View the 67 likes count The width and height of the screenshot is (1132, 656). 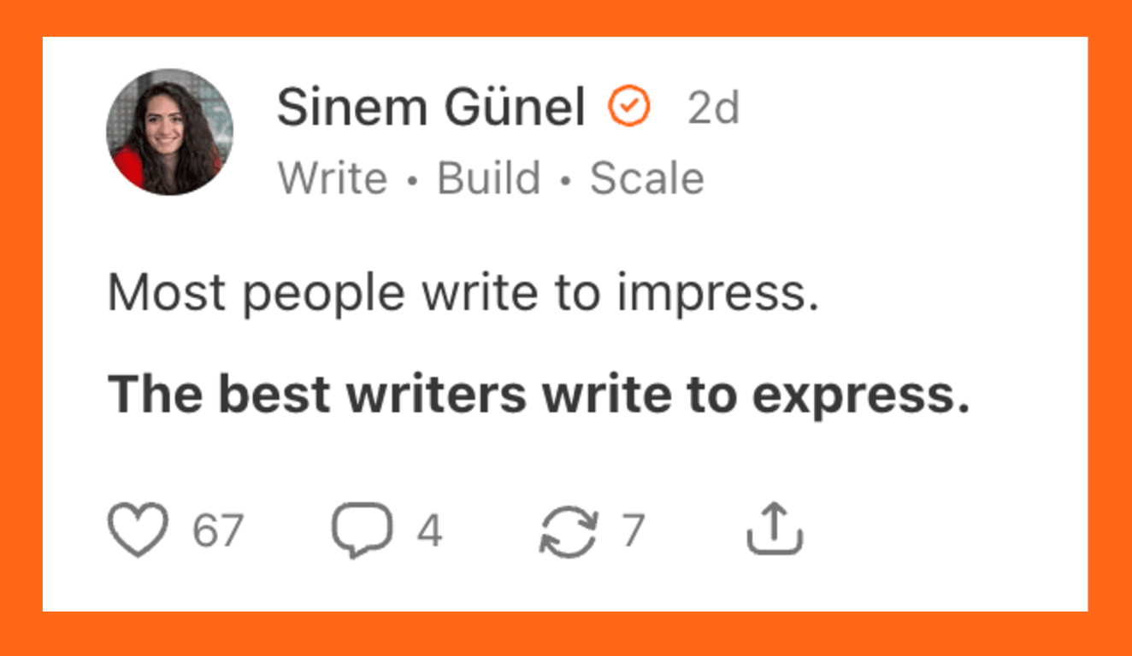point(218,530)
